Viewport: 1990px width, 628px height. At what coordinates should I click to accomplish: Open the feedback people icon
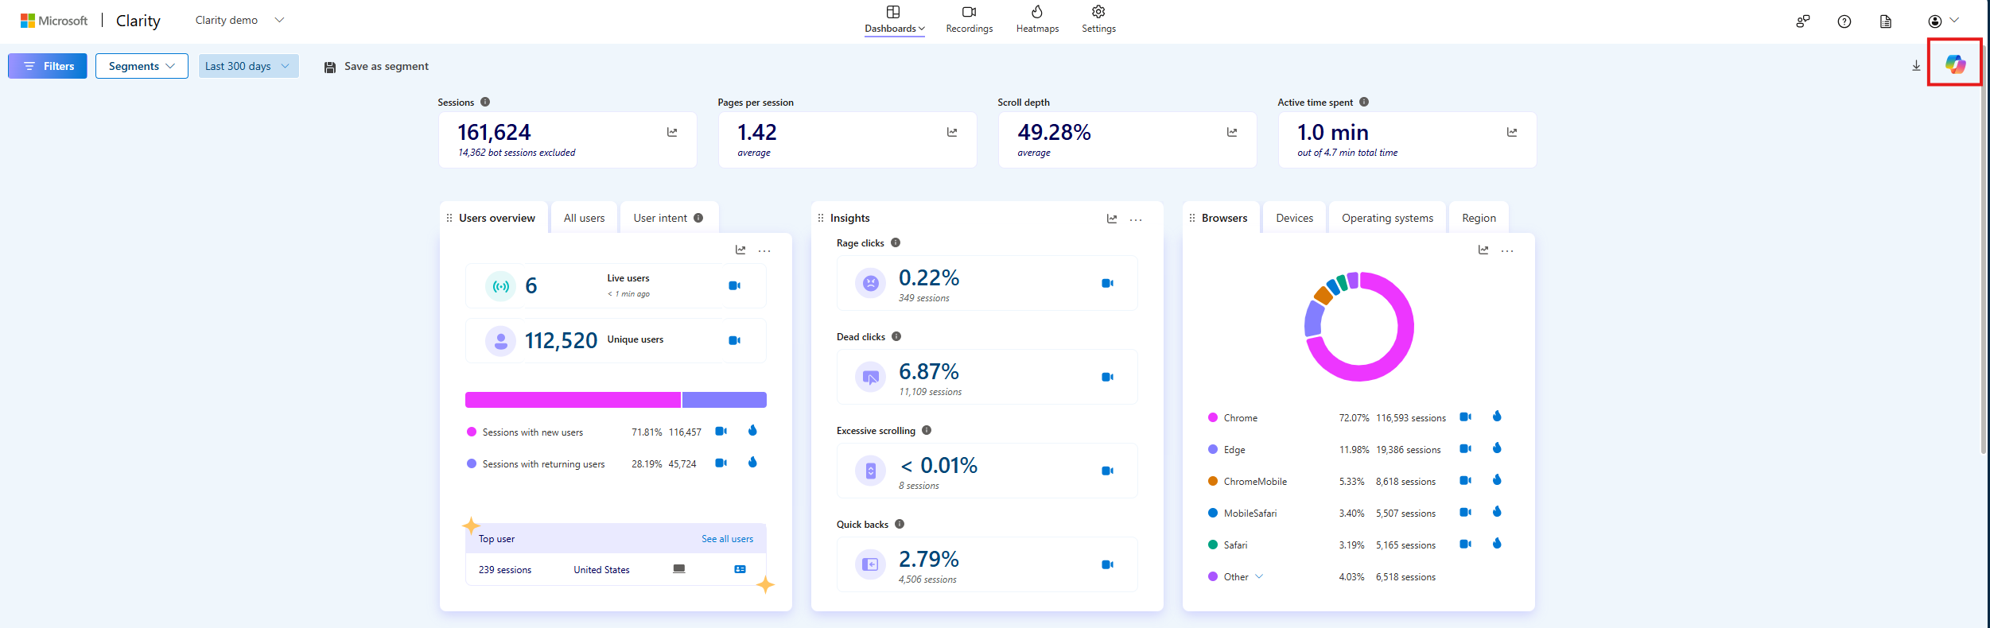coord(1803,21)
